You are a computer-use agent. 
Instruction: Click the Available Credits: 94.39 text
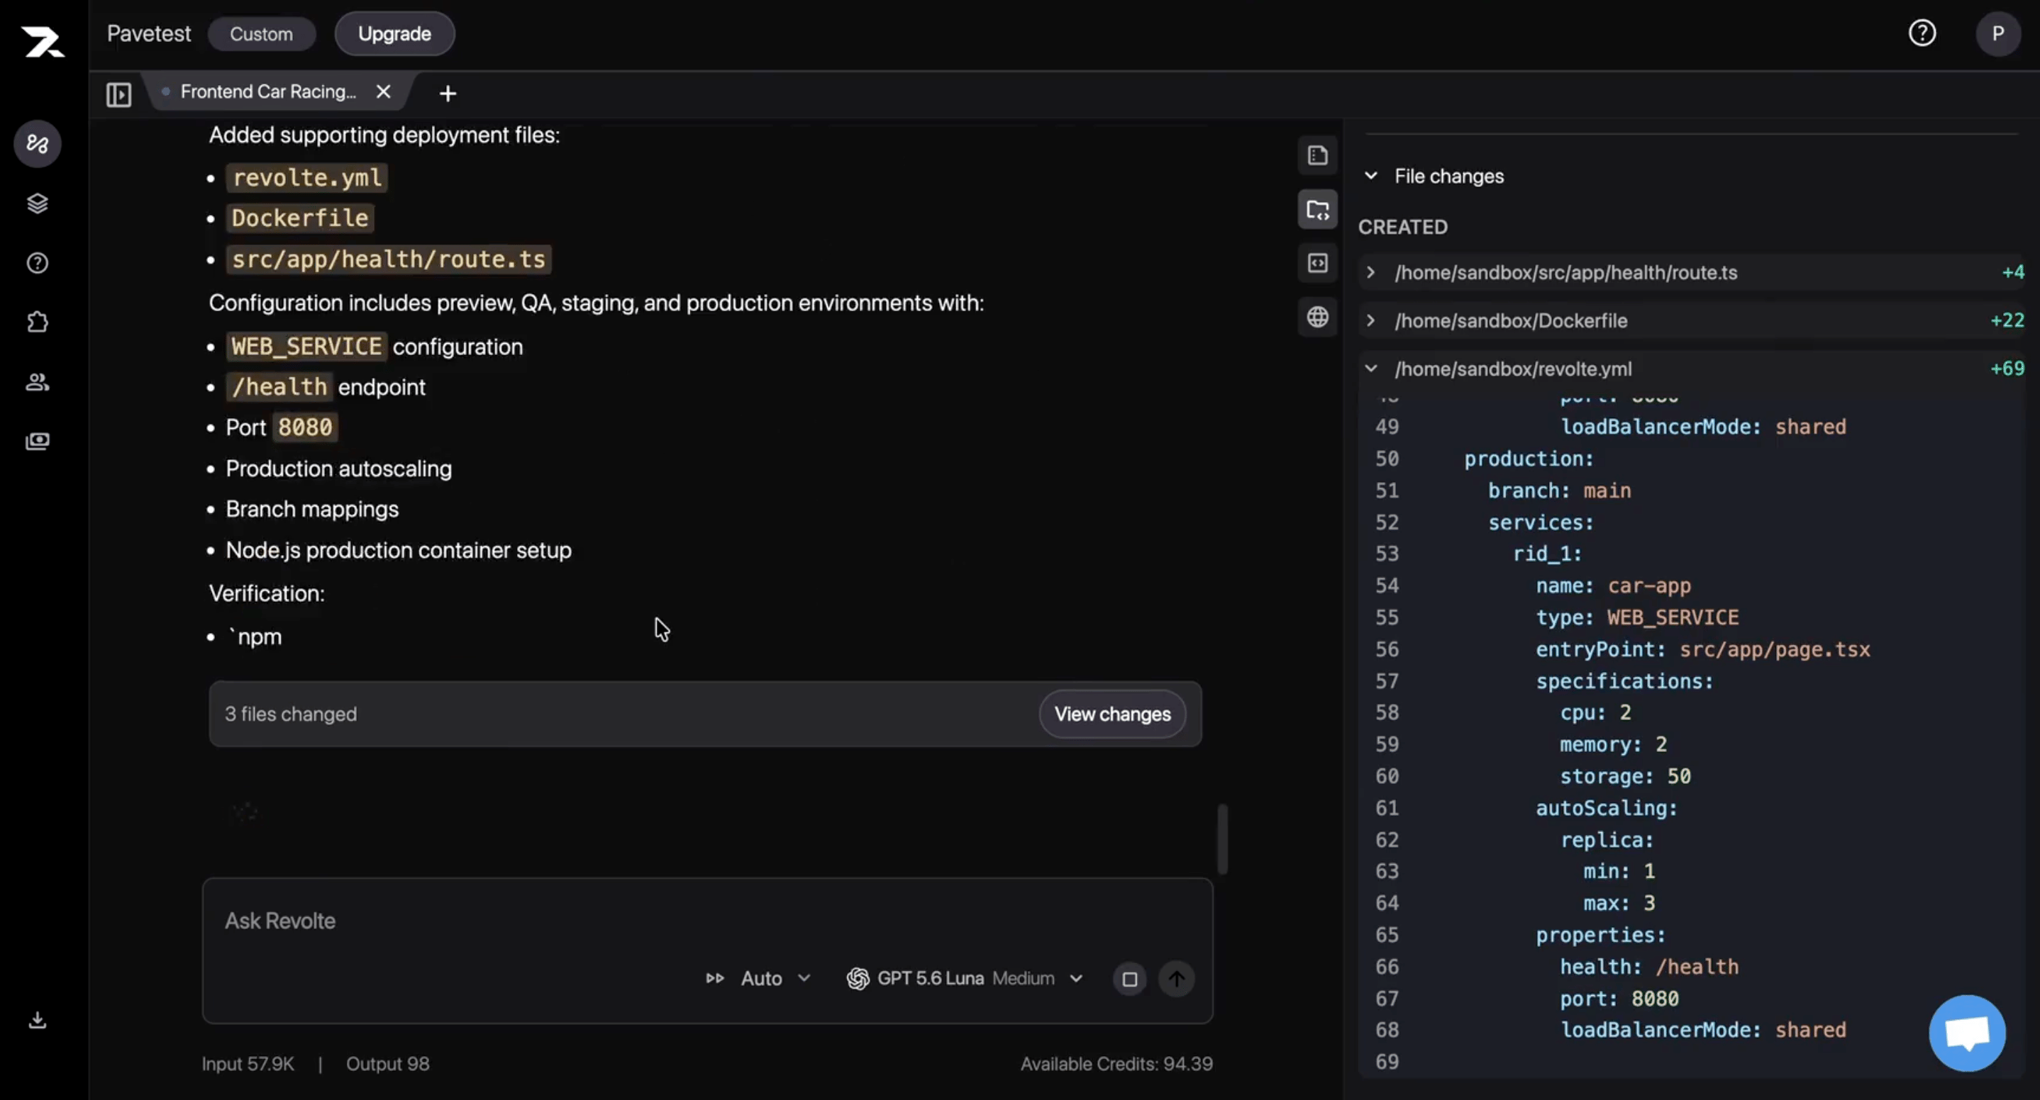(1116, 1064)
